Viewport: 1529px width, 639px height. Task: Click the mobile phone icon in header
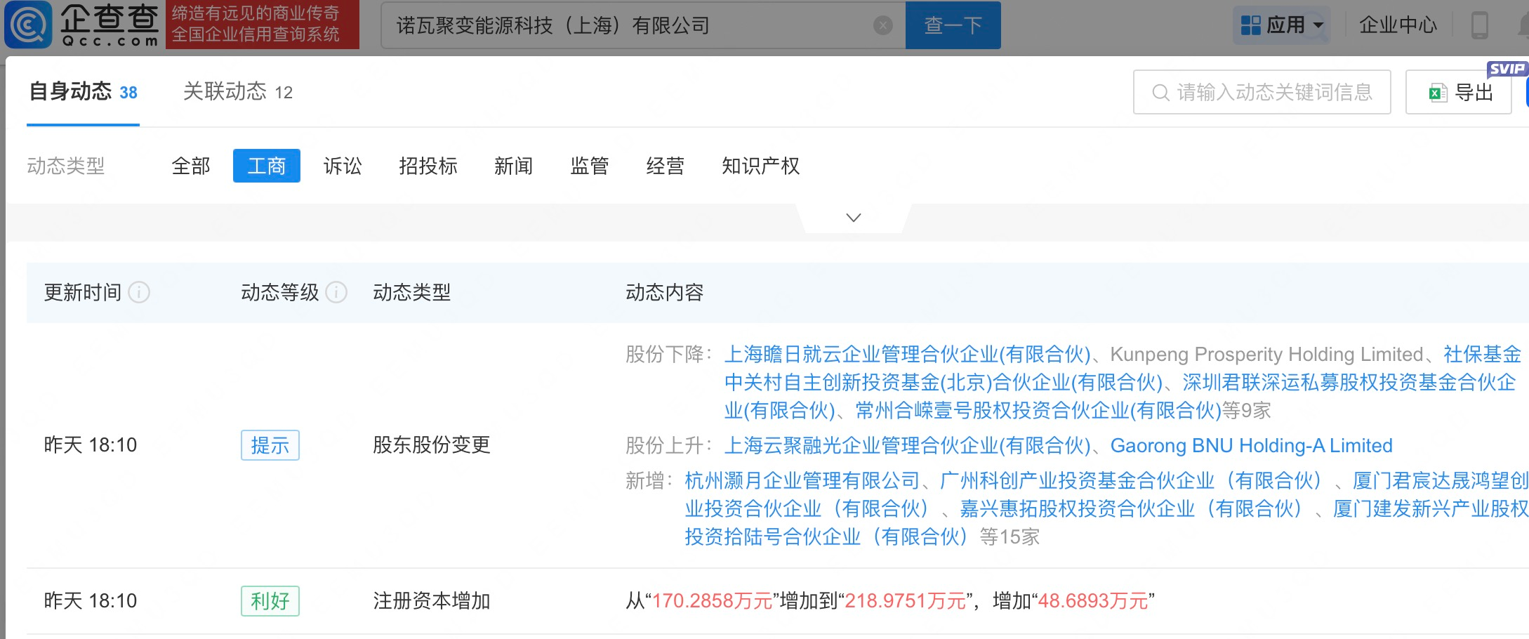(1479, 25)
